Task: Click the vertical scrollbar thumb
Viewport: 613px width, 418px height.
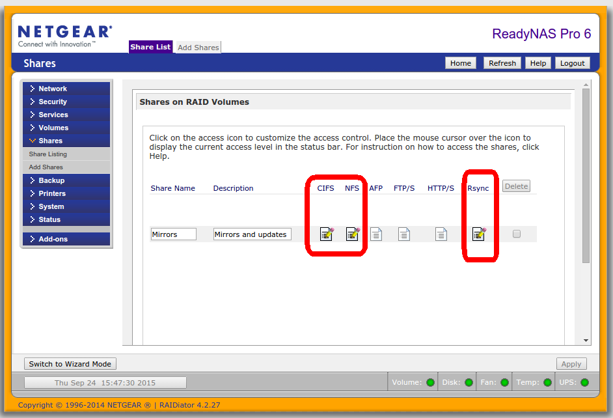Action: click(x=586, y=176)
